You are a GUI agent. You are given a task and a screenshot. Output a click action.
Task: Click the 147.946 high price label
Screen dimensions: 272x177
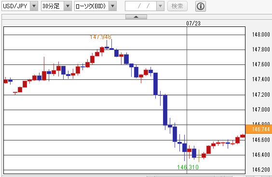pyautogui.click(x=101, y=37)
